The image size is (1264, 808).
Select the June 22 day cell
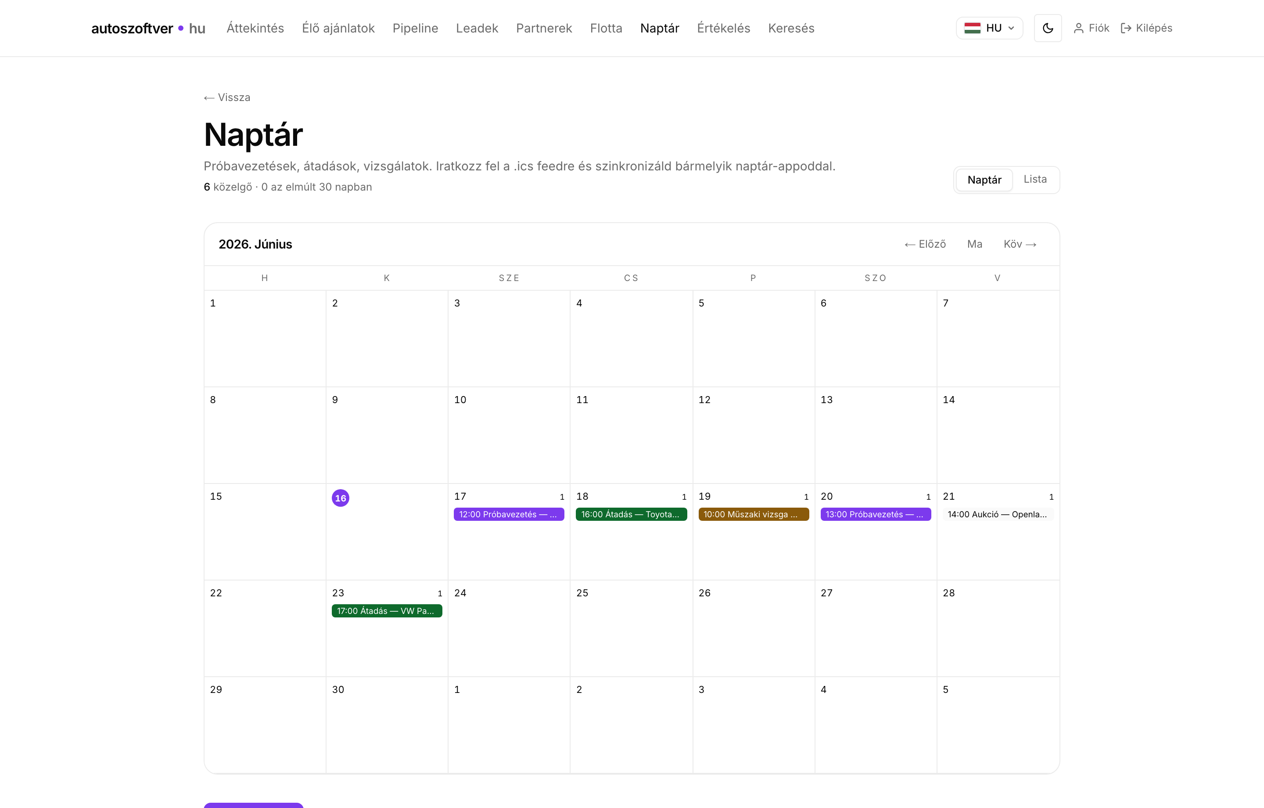[x=265, y=628]
